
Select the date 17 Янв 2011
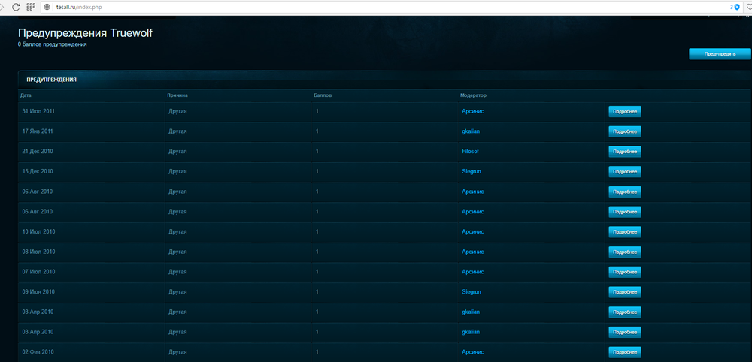pyautogui.click(x=38, y=131)
